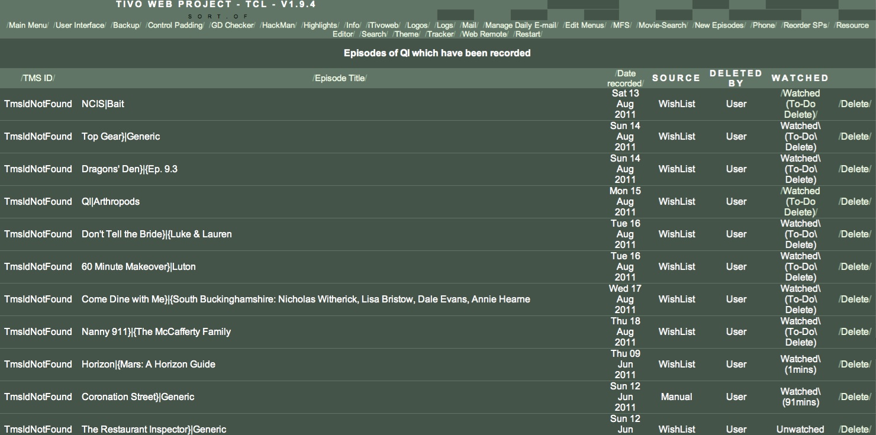Sort by the Episode Title column header
Screen dimensions: 876x435
[x=340, y=78]
